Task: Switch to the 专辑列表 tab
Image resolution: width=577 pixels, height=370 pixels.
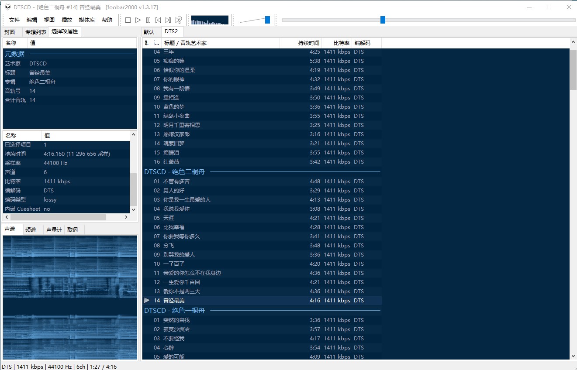Action: click(x=35, y=32)
